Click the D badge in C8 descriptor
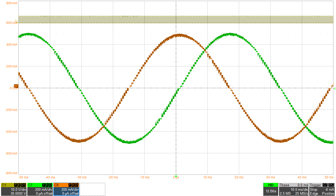The height and width of the screenshot is (196, 336). [x=76, y=185]
